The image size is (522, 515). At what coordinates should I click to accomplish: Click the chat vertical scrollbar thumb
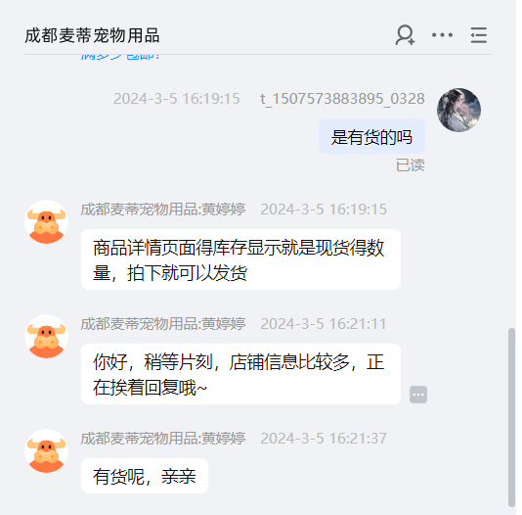click(511, 418)
